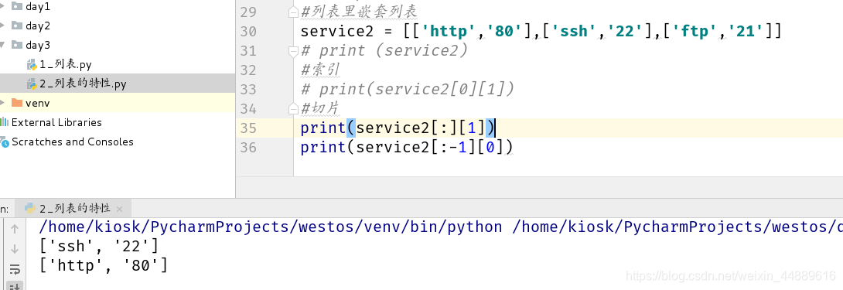Click line number 36 in gutter
The height and width of the screenshot is (290, 843).
coord(247,148)
